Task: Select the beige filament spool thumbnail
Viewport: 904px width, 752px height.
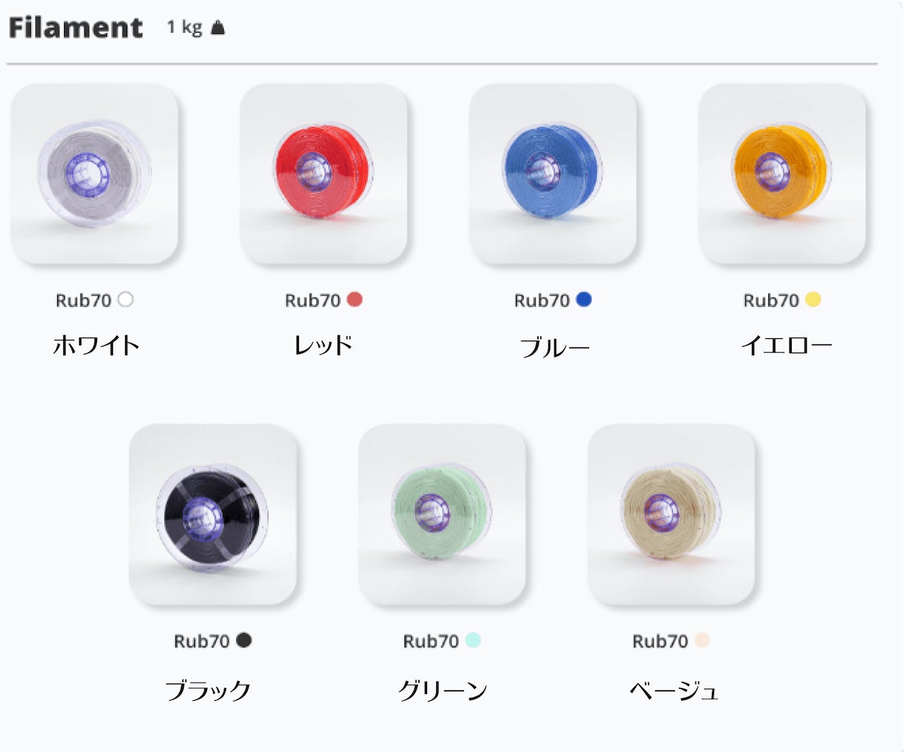Action: coord(671,514)
